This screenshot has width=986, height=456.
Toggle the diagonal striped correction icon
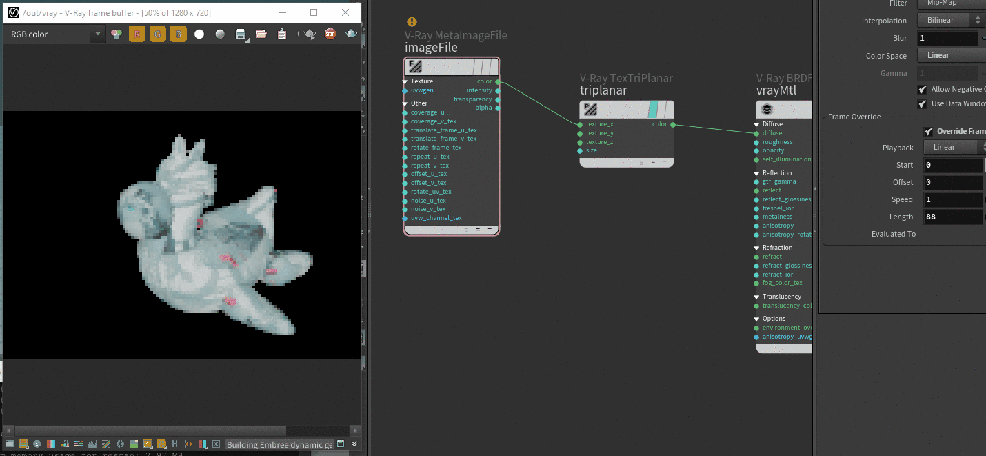105,444
